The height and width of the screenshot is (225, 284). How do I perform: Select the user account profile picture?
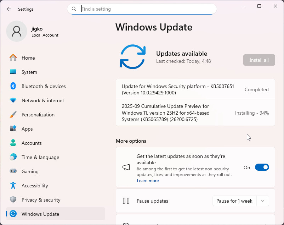coord(16,31)
